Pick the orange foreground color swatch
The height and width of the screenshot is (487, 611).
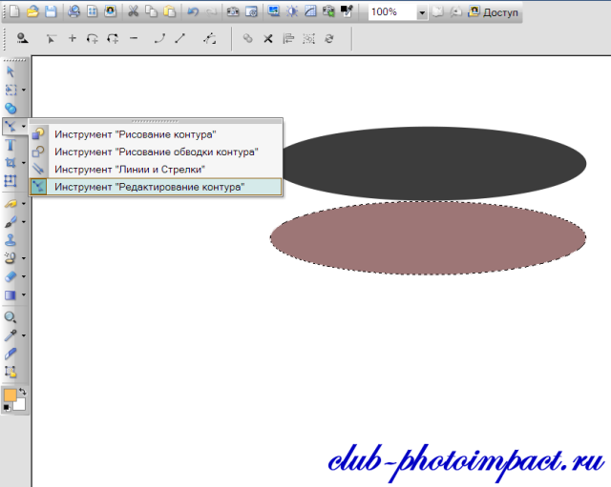(x=10, y=396)
